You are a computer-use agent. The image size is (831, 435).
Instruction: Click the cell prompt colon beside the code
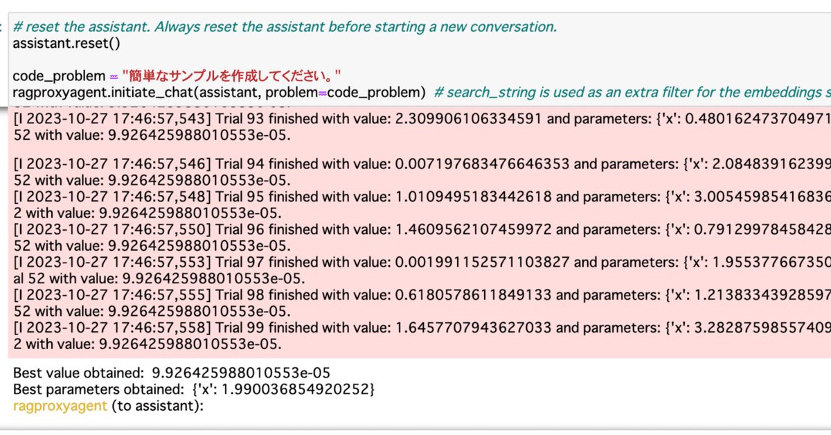coord(2,27)
